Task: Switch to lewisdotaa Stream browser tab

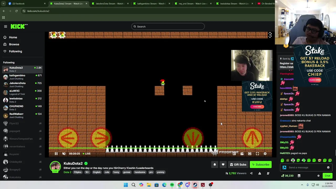Action: (x=234, y=4)
